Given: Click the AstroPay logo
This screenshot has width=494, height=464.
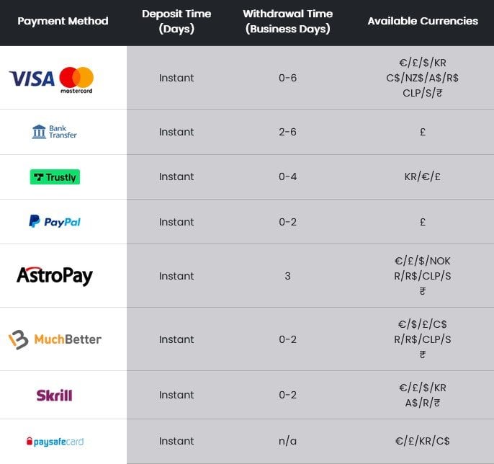Looking at the screenshot, I should click(55, 276).
